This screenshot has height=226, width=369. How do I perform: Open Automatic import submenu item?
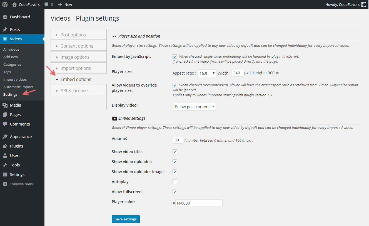(x=18, y=87)
